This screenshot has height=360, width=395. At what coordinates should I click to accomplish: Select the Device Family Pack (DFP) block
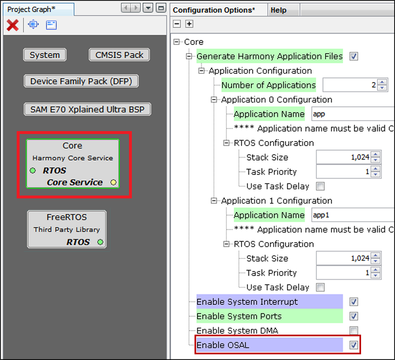pyautogui.click(x=81, y=81)
